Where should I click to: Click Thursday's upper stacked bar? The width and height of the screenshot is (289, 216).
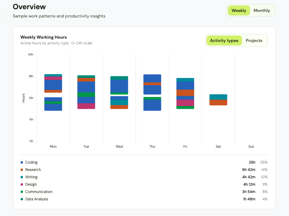click(x=152, y=85)
